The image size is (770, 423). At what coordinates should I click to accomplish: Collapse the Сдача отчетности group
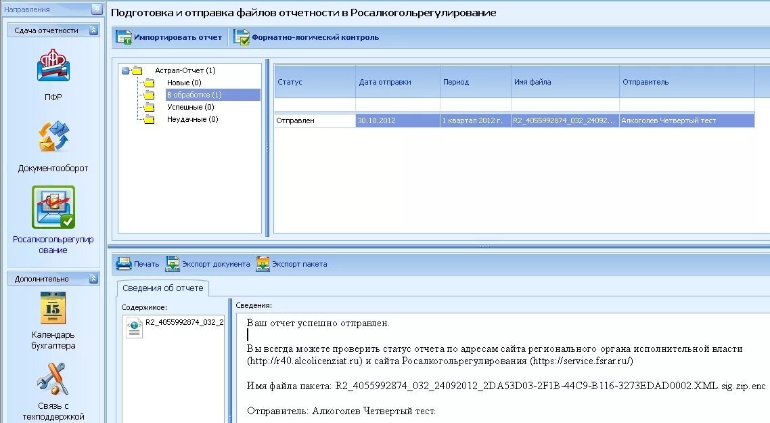[x=93, y=30]
